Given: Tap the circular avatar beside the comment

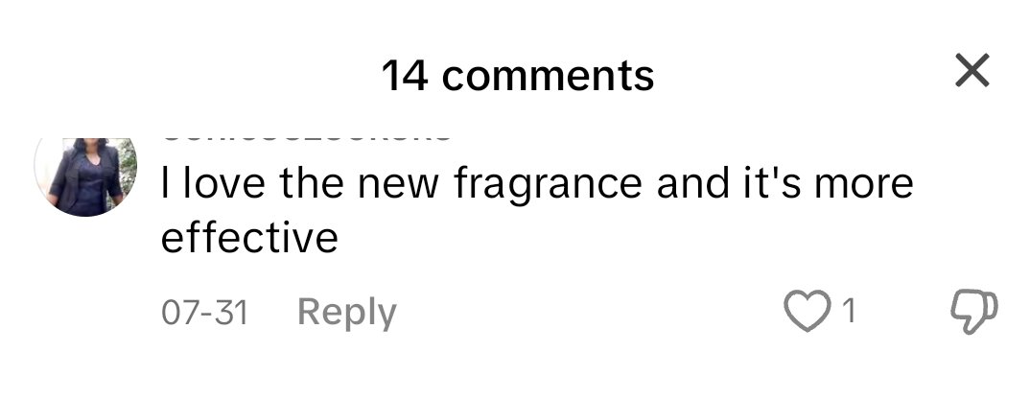Looking at the screenshot, I should pyautogui.click(x=85, y=176).
